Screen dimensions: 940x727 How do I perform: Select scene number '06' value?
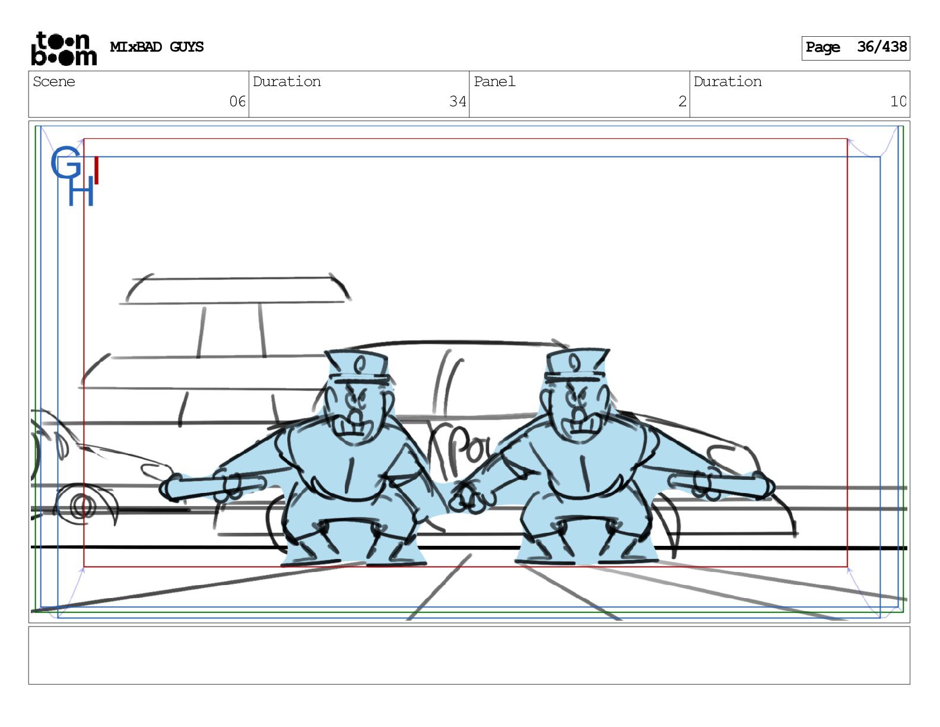pyautogui.click(x=237, y=102)
